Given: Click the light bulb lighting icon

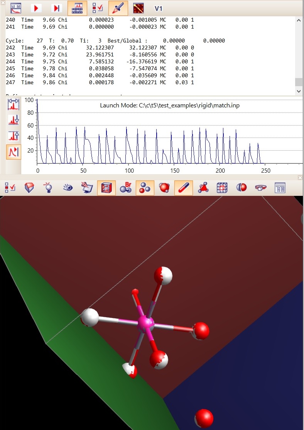Looking at the screenshot, I should 49,188.
